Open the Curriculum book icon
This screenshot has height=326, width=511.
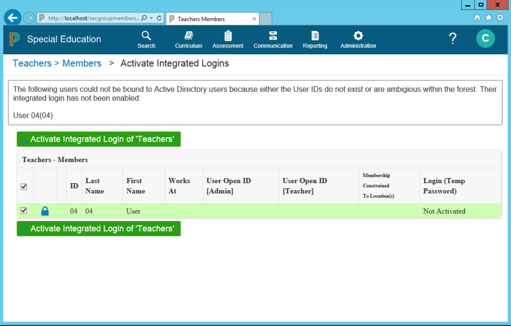point(189,36)
